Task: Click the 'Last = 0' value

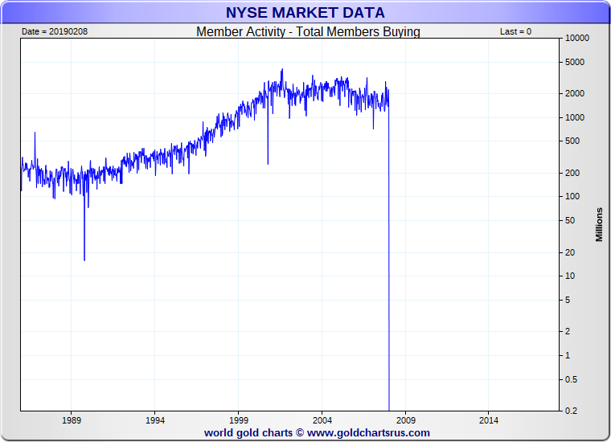Action: coord(515,31)
